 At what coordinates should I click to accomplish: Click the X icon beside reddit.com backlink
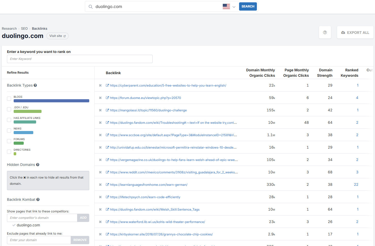click(100, 172)
